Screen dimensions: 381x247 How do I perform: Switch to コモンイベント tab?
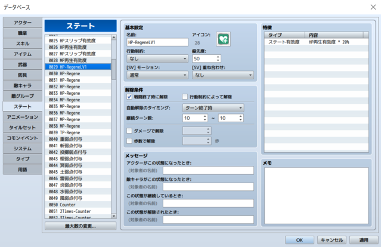(x=22, y=138)
